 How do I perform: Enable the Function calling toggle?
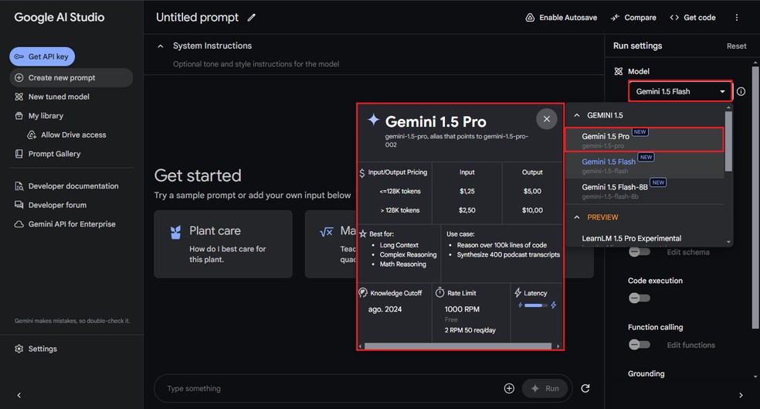[639, 345]
